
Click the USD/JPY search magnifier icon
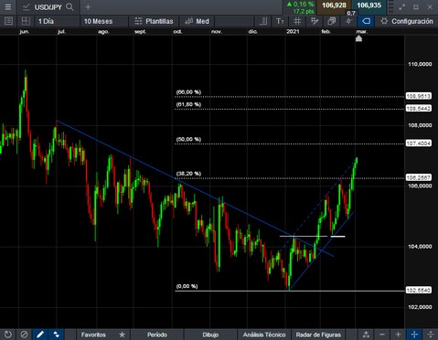tap(69, 6)
